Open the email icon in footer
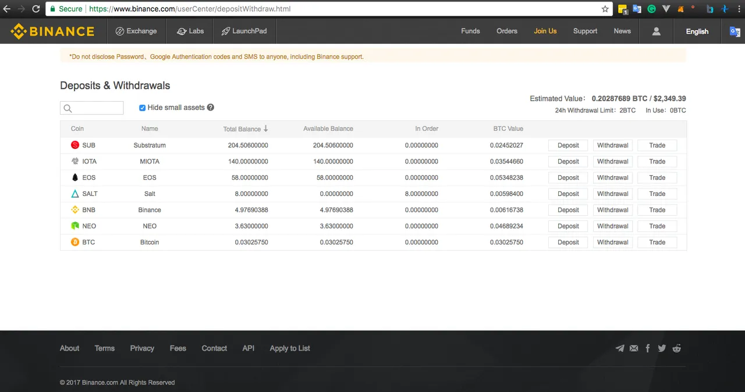 634,348
